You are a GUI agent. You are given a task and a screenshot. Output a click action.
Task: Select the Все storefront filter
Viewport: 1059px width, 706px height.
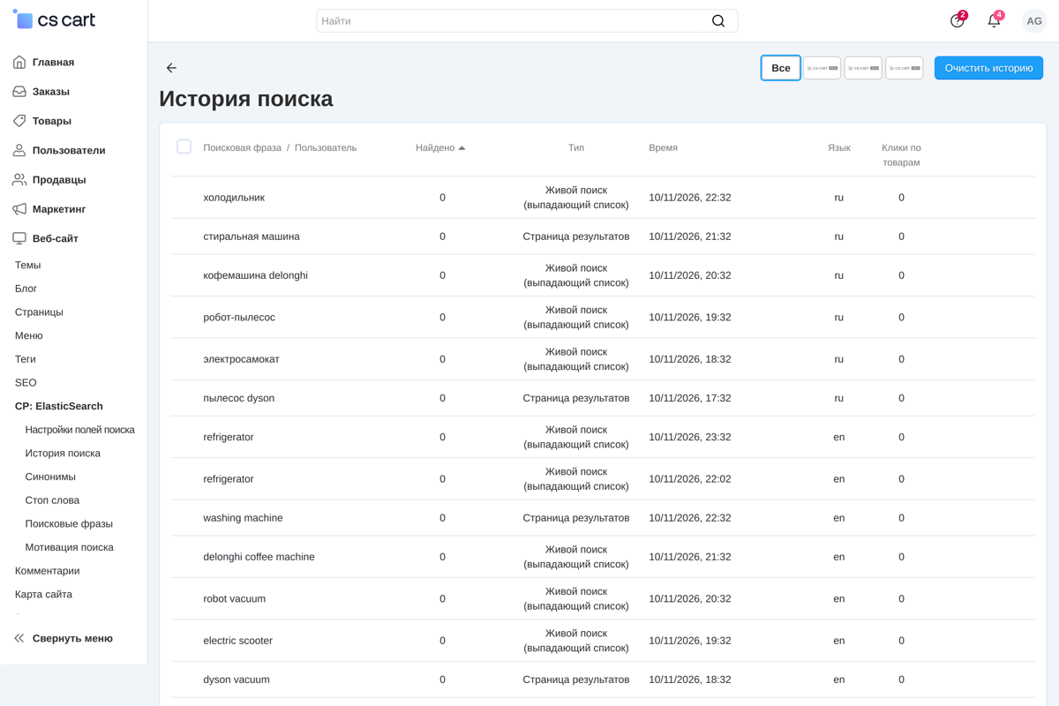click(781, 68)
